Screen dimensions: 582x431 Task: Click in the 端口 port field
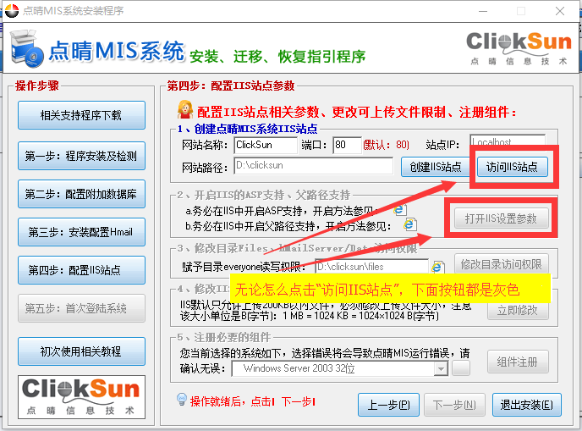pos(346,145)
